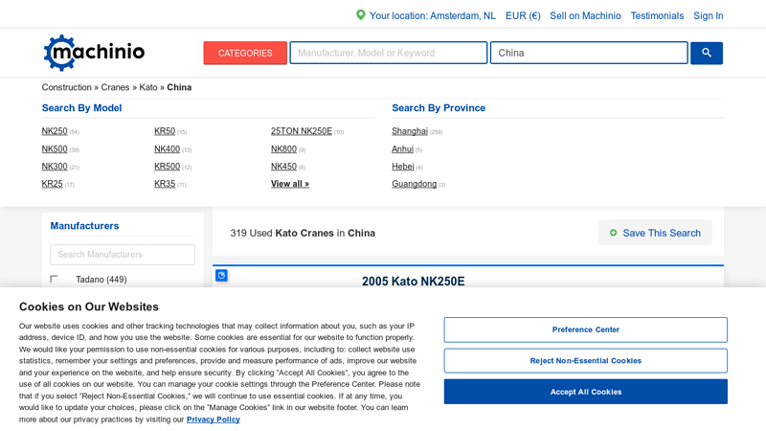Click the Tadano (449) label
766x431 pixels.
pos(101,280)
